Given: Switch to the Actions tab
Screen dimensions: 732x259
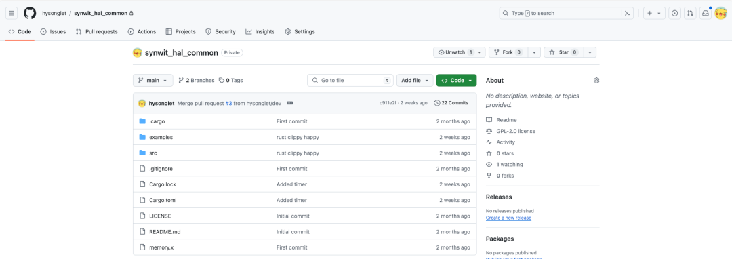Looking at the screenshot, I should (x=142, y=32).
